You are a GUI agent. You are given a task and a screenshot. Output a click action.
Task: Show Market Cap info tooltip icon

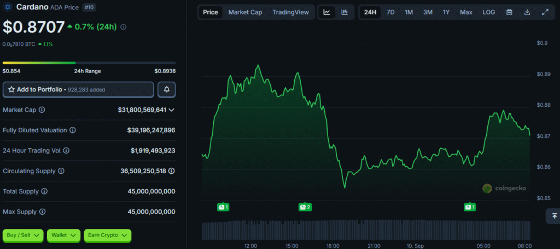point(42,110)
